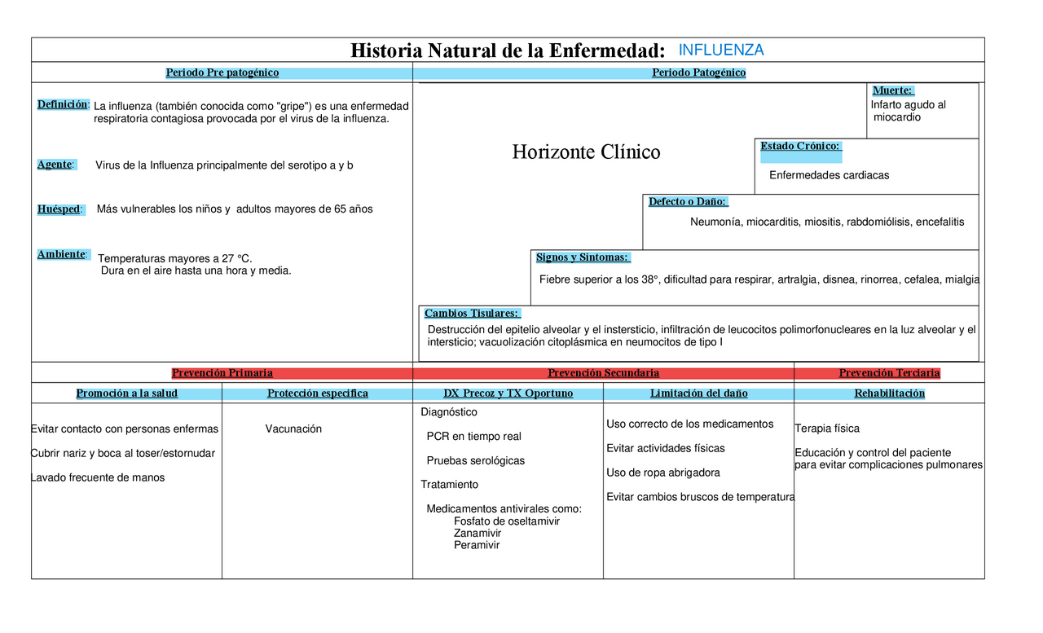Select the 'Promoción a la salud' column header
The height and width of the screenshot is (633, 1043).
pos(126,393)
